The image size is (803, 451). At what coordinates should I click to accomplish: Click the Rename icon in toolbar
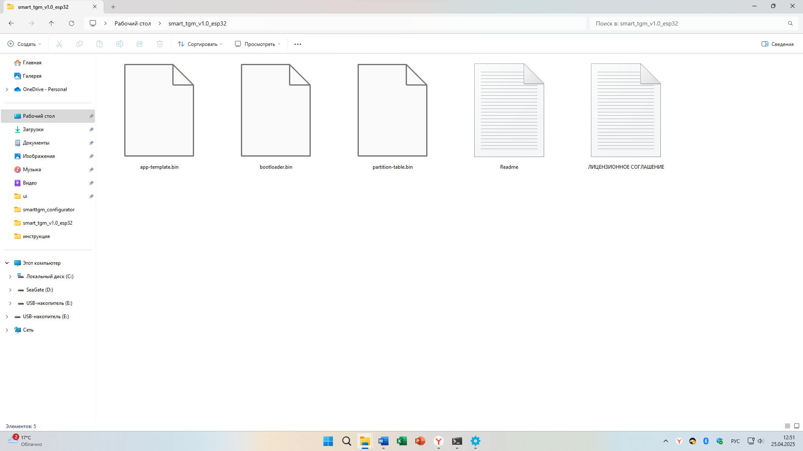120,44
